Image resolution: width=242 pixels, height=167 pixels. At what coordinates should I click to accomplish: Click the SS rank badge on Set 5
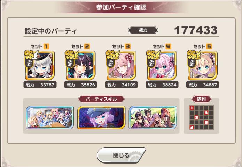pyautogui.click(x=193, y=55)
